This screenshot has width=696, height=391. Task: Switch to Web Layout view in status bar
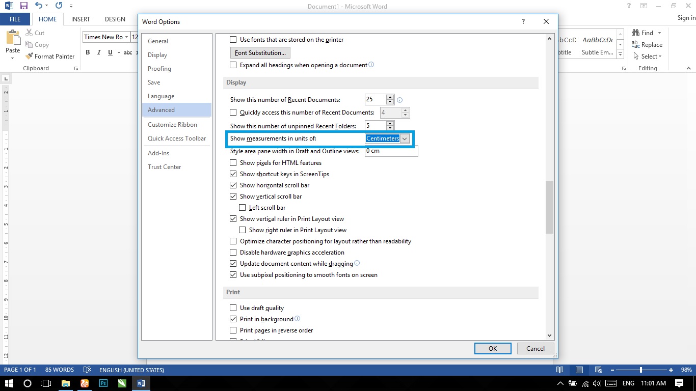click(598, 370)
